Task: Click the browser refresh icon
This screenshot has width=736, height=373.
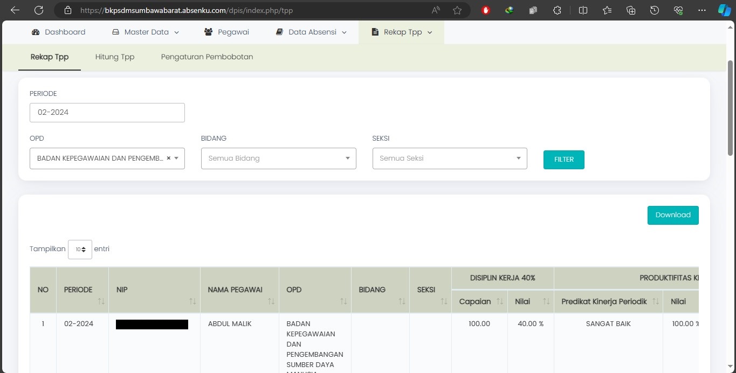Action: (39, 10)
